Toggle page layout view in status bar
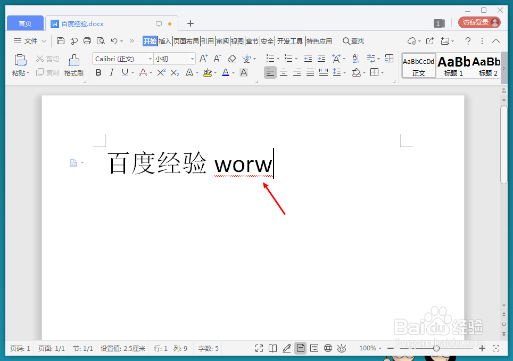 pyautogui.click(x=300, y=348)
